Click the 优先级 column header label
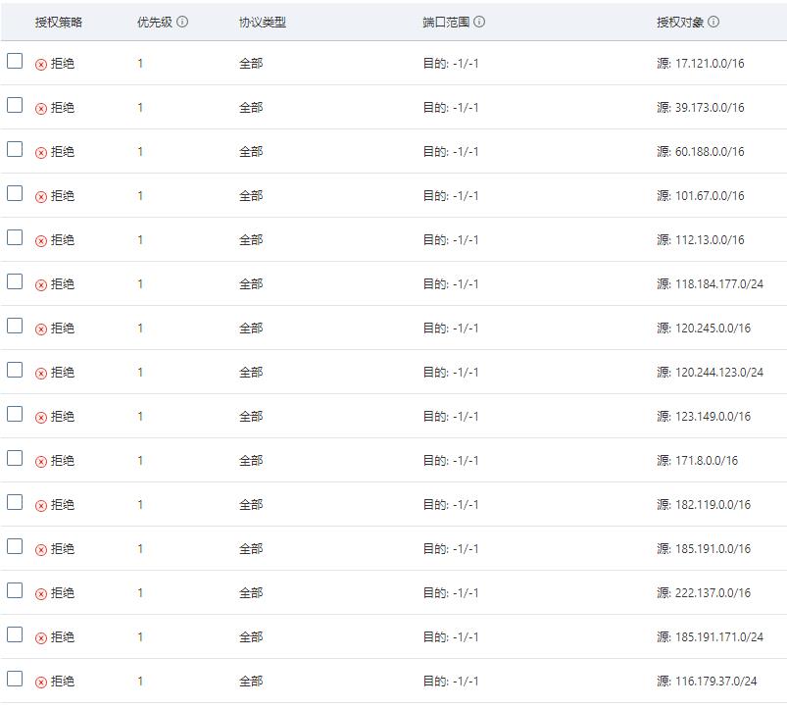This screenshot has height=708, width=787. 155,23
